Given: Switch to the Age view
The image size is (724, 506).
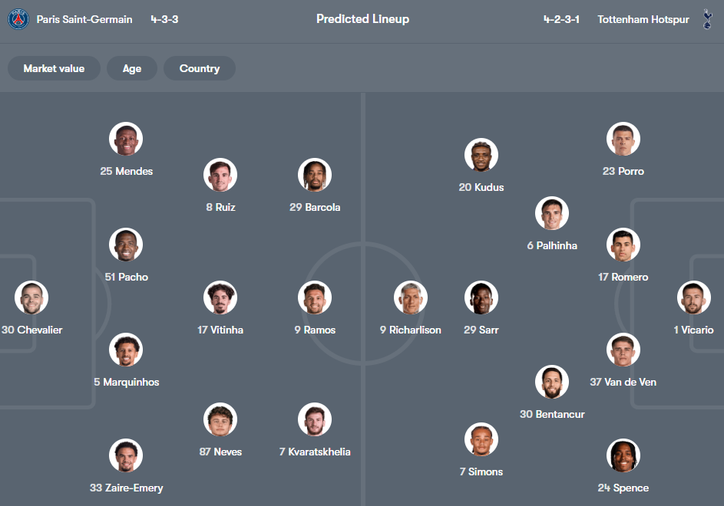Looking at the screenshot, I should pos(131,68).
